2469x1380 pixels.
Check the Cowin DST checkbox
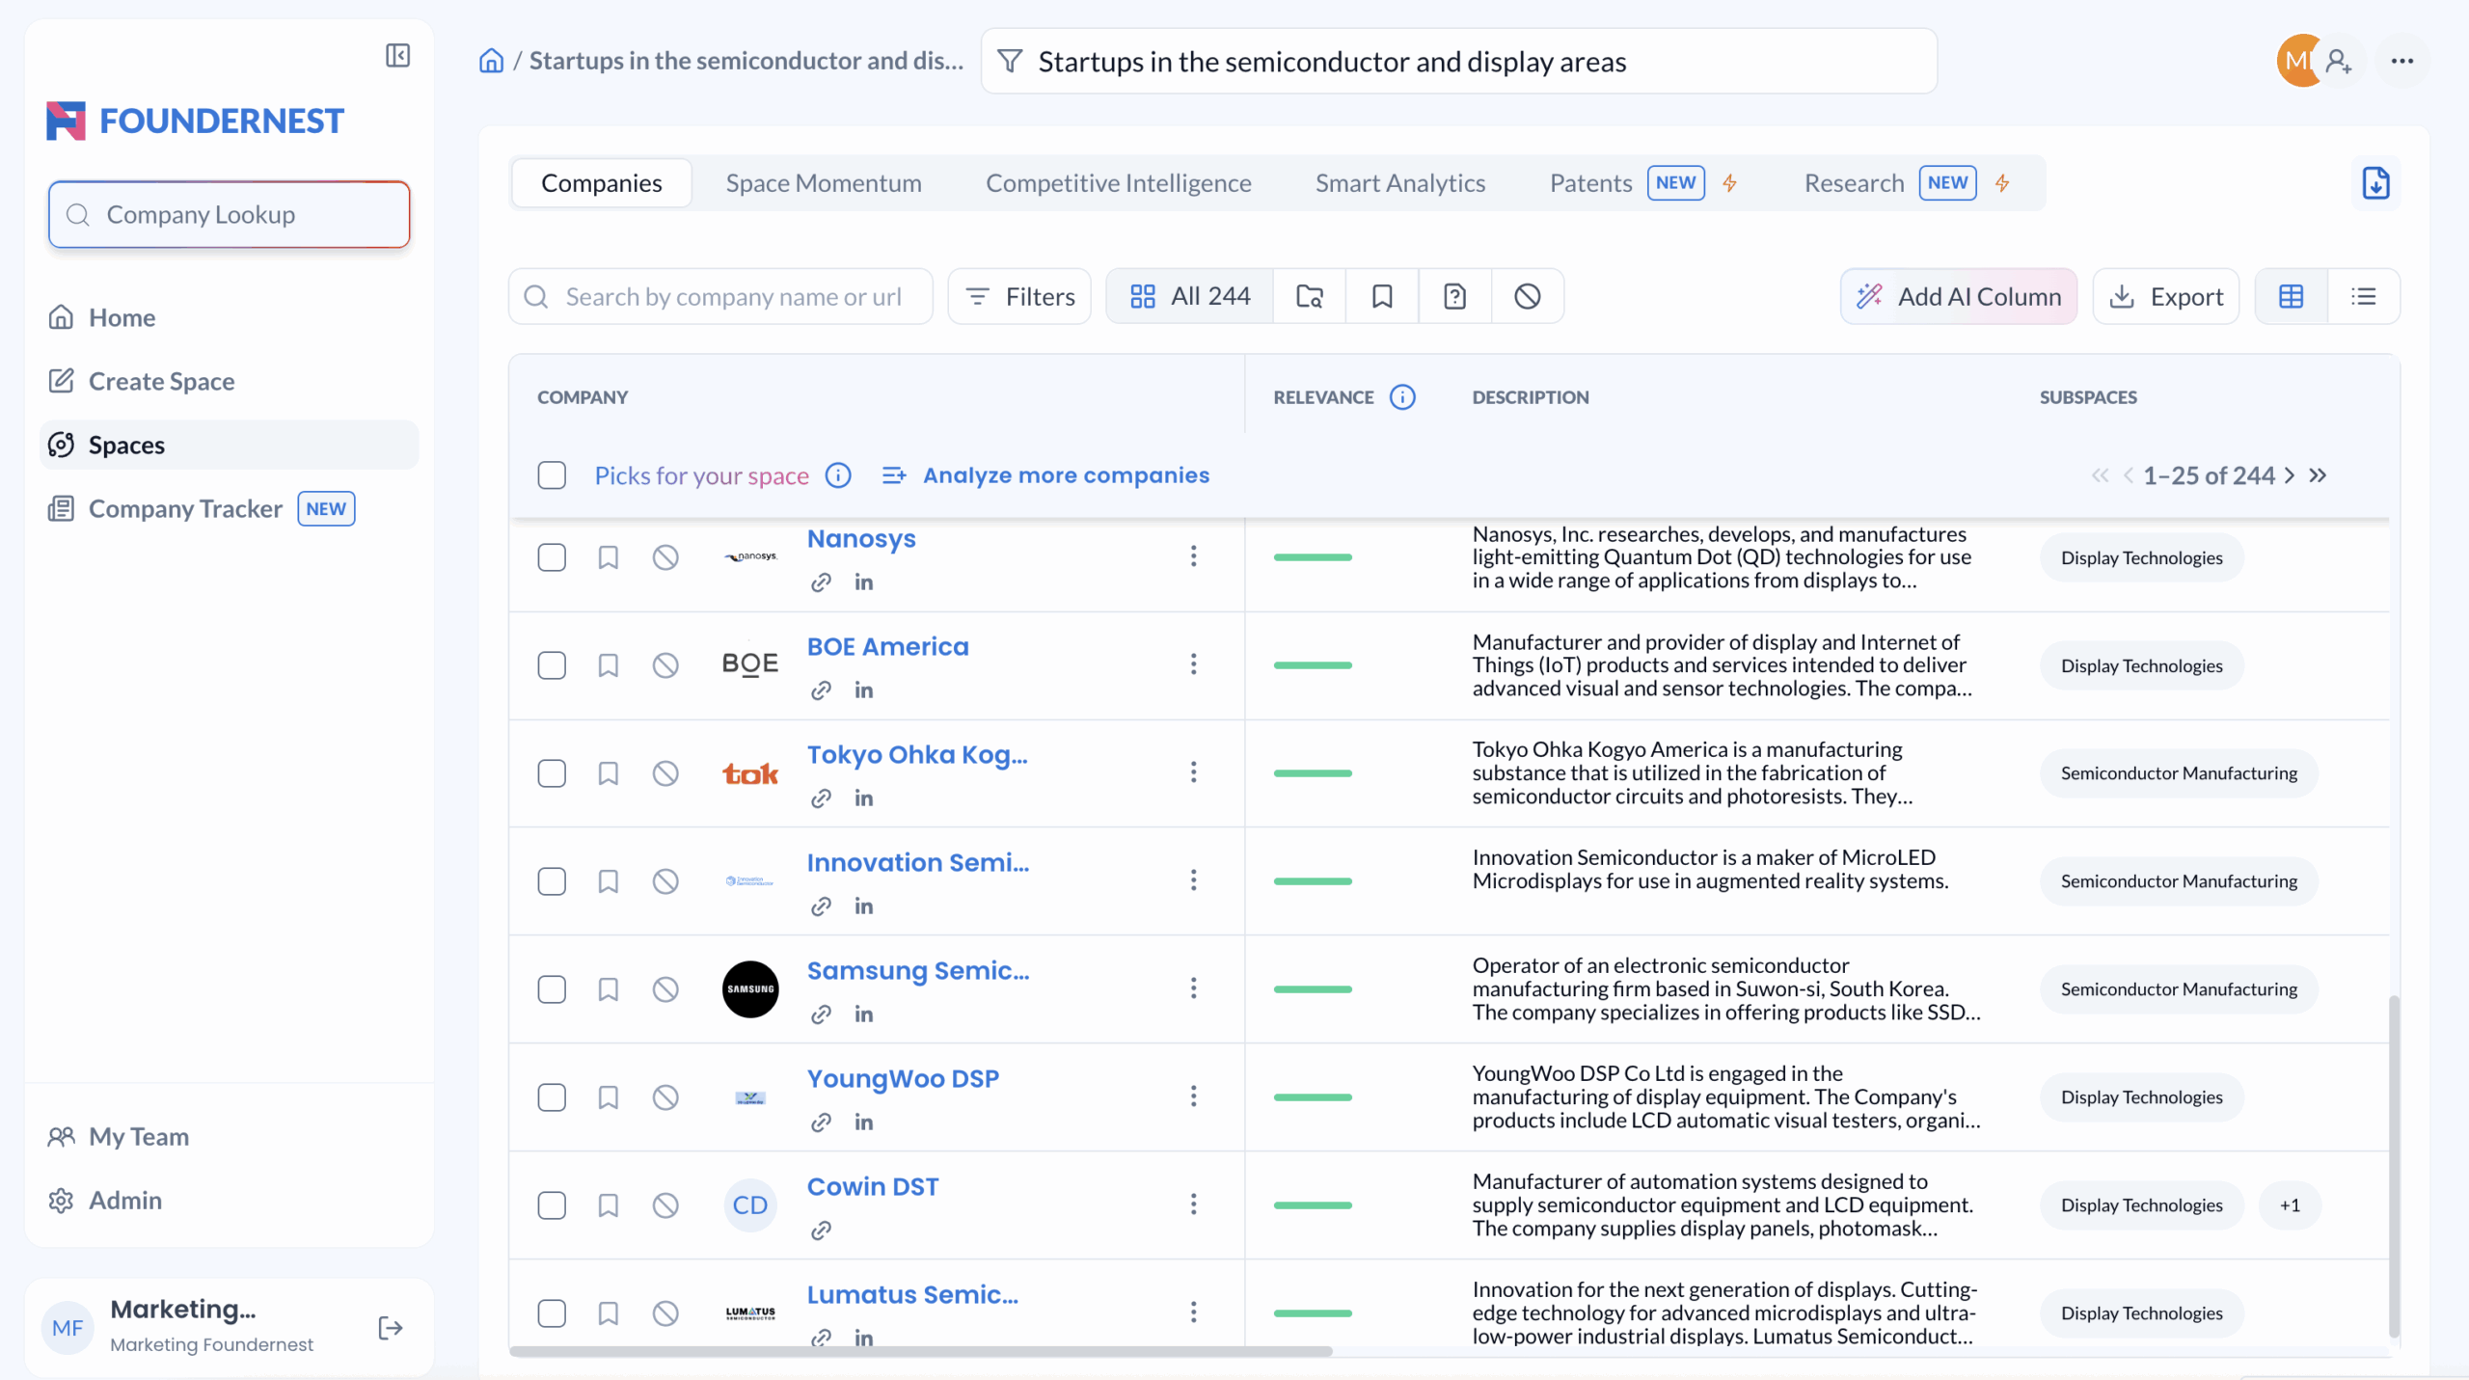click(552, 1205)
